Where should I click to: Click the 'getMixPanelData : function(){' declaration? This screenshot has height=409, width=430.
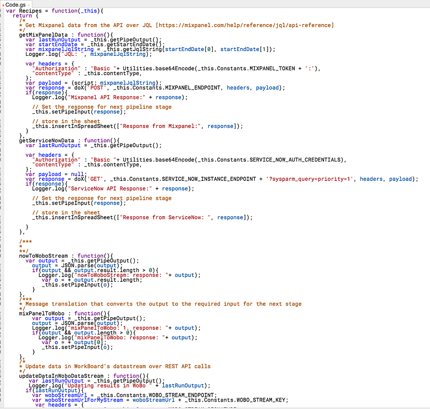coord(66,35)
